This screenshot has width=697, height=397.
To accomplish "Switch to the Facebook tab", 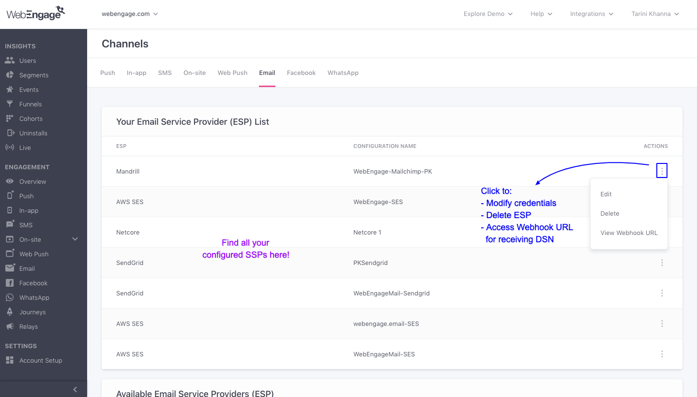I will coord(301,73).
